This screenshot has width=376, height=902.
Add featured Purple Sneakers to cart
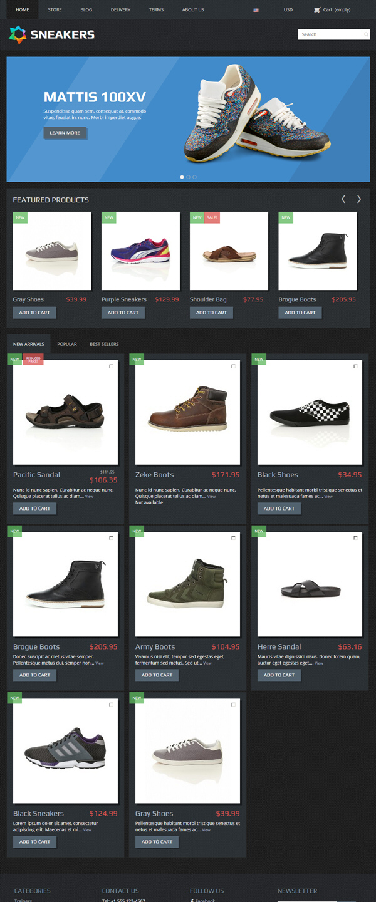(123, 313)
